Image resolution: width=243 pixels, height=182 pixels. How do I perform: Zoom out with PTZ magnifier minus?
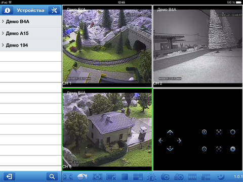tap(205, 149)
